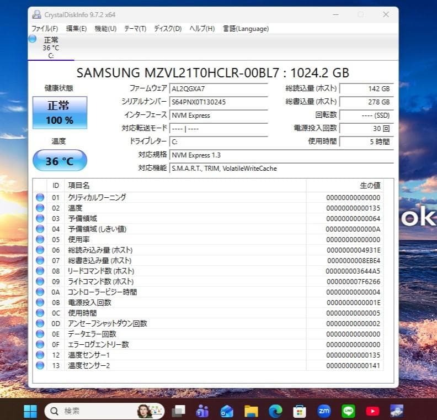Select the raw value 0000000008EBE4

pyautogui.click(x=353, y=261)
